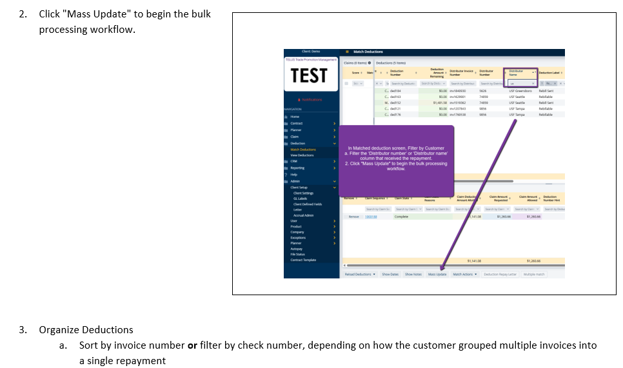Viewport: 623px width, 368px height.
Task: Click the Show Notes button
Action: point(413,274)
